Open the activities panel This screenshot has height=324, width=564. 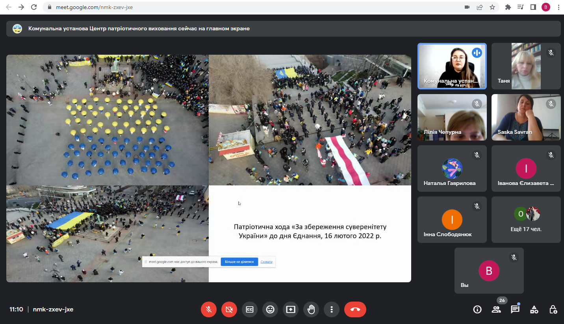tap(534, 309)
